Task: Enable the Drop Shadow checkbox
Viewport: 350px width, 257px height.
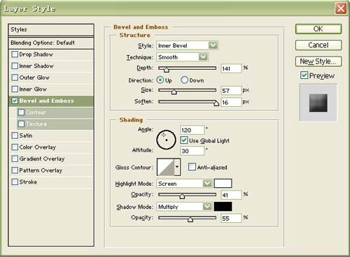Action: click(x=15, y=54)
